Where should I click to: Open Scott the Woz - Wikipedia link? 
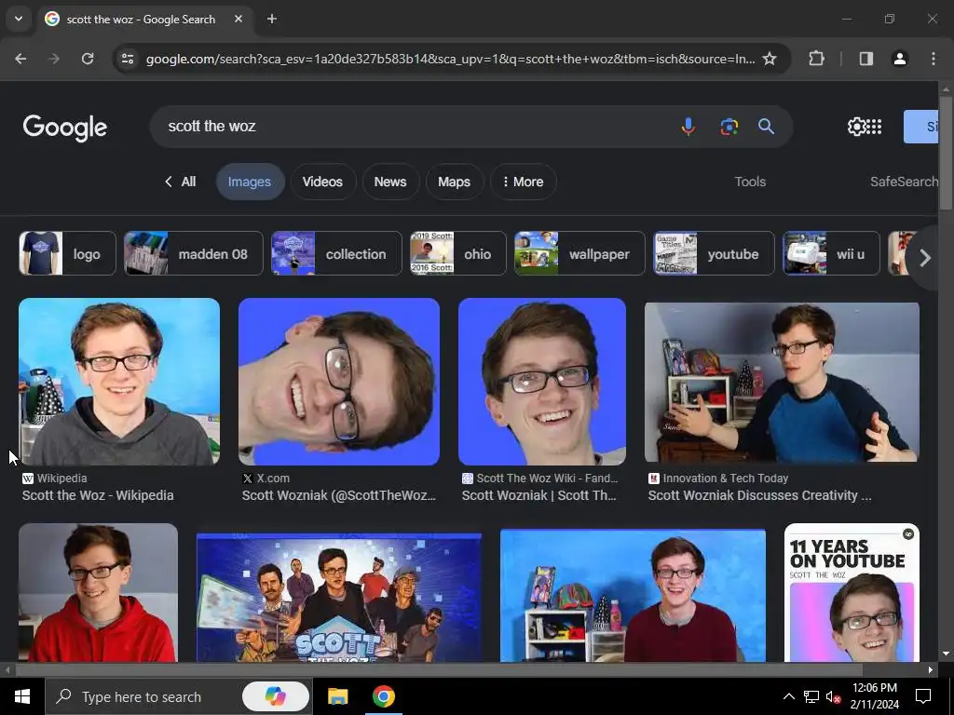click(98, 495)
